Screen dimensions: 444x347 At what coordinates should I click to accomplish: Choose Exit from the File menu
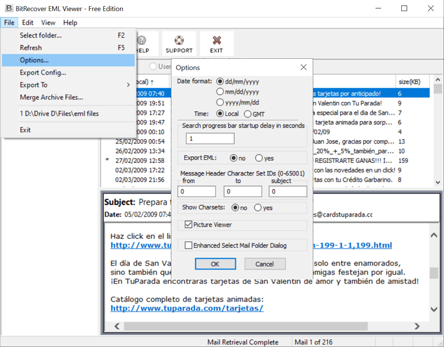68,130
